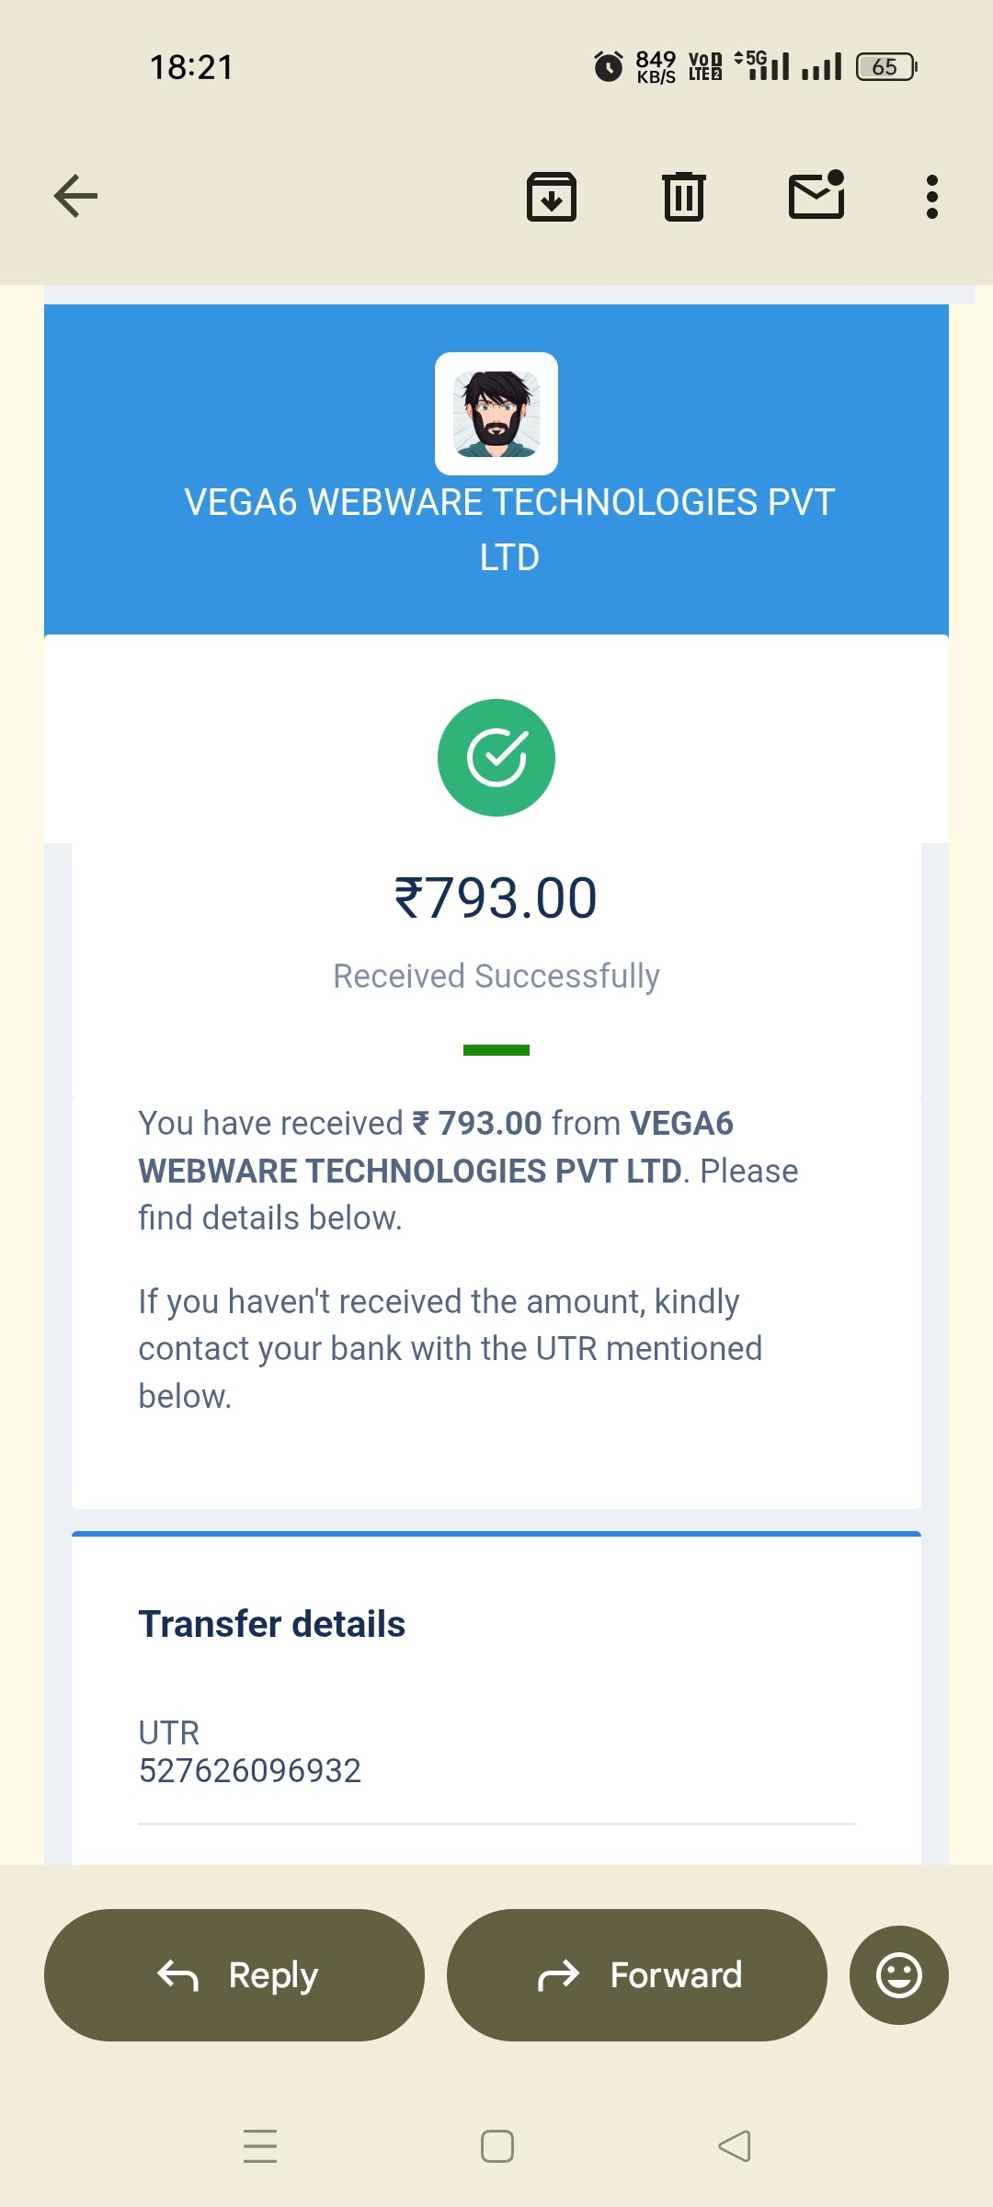Tap the Transfer details heading
Viewport: 993px width, 2207px height.
pos(272,1624)
